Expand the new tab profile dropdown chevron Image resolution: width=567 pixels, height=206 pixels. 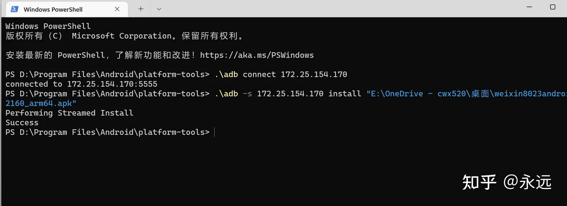point(159,9)
